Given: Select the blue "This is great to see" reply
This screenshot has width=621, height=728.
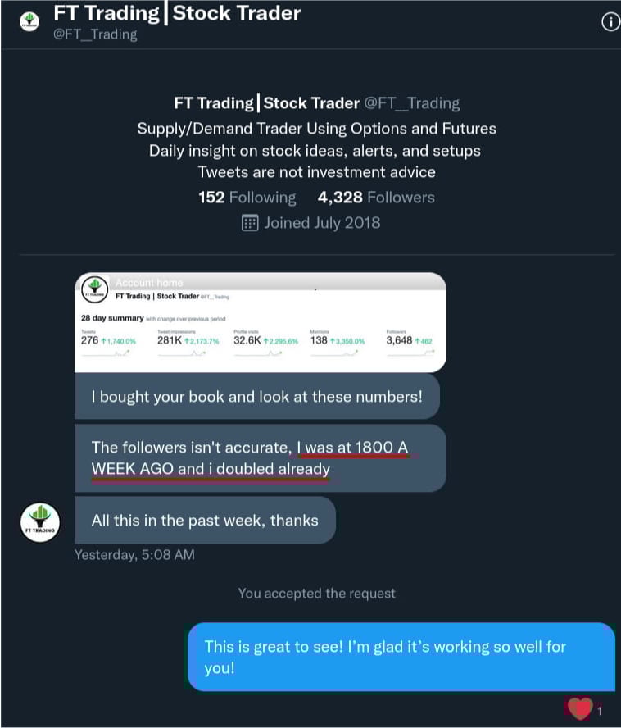Looking at the screenshot, I should (401, 657).
